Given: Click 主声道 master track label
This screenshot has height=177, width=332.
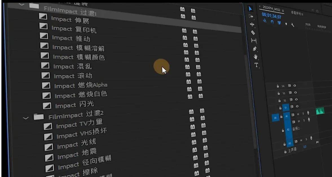Looking at the screenshot, I should click(x=293, y=150).
